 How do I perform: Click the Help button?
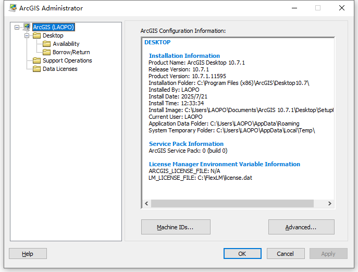click(28, 253)
